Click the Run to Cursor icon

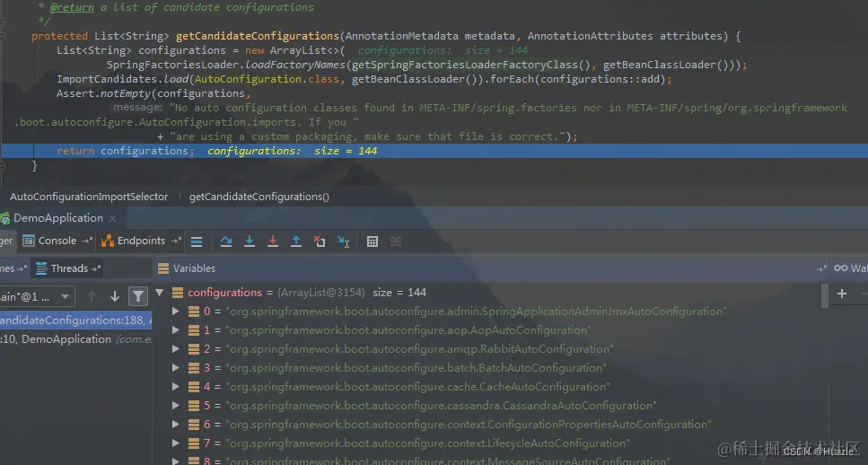343,241
